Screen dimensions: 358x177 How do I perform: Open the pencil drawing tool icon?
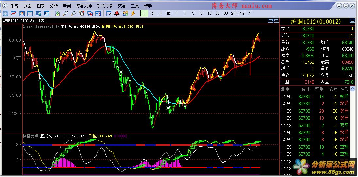click(x=109, y=13)
